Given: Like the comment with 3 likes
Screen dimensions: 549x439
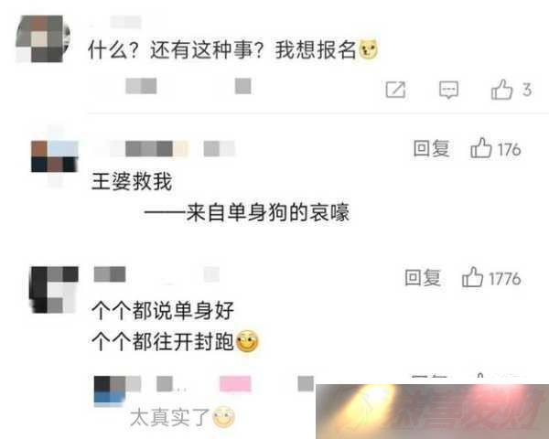Looking at the screenshot, I should point(501,90).
